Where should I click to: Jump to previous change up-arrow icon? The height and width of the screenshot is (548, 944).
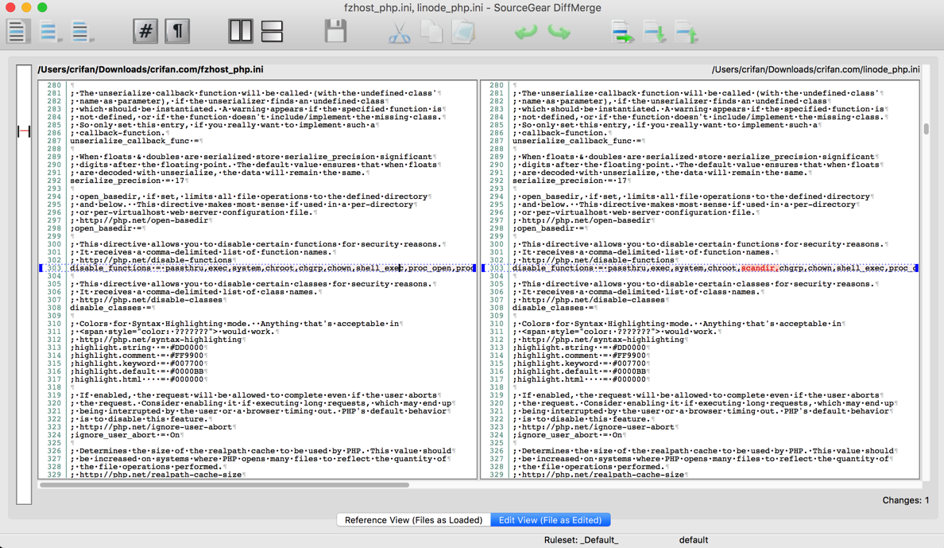(687, 32)
